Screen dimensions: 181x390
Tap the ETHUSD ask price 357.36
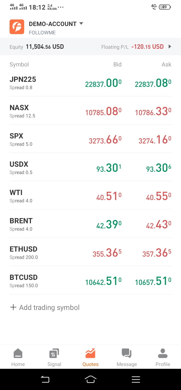tap(157, 253)
